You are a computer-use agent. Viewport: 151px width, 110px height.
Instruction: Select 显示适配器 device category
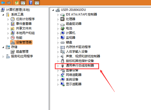pos(74,84)
